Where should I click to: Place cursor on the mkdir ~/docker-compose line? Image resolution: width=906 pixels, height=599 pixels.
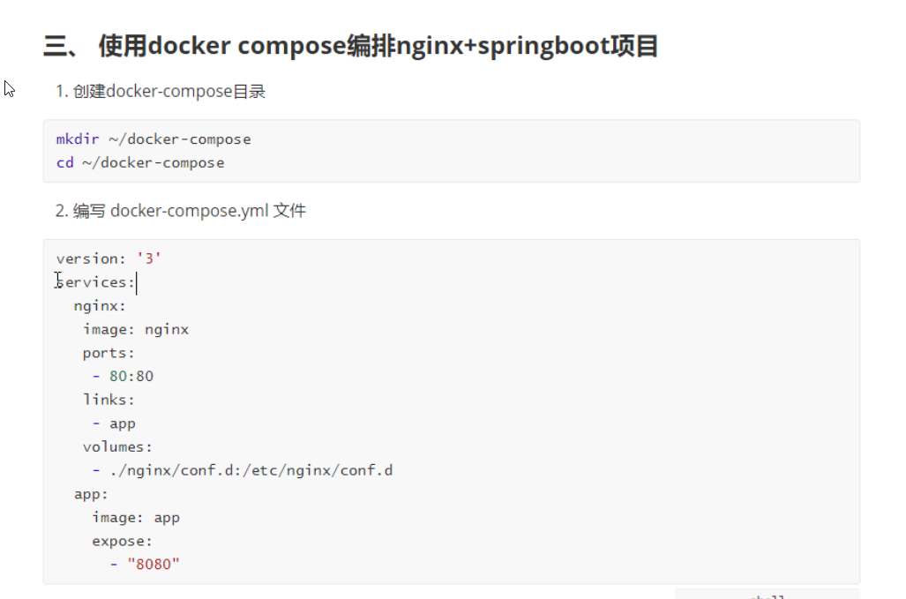153,139
